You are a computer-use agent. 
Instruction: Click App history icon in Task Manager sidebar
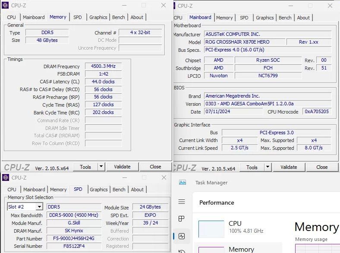tap(182, 251)
